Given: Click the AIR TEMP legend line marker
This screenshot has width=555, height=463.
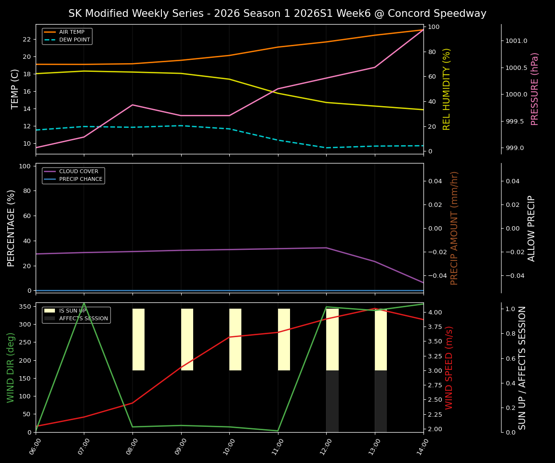Looking at the screenshot, I should tap(51, 32).
